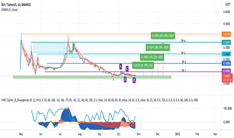Click the 0.1050 (172.23%) measurement box
This screenshot has width=234, height=138.
[x=152, y=57]
